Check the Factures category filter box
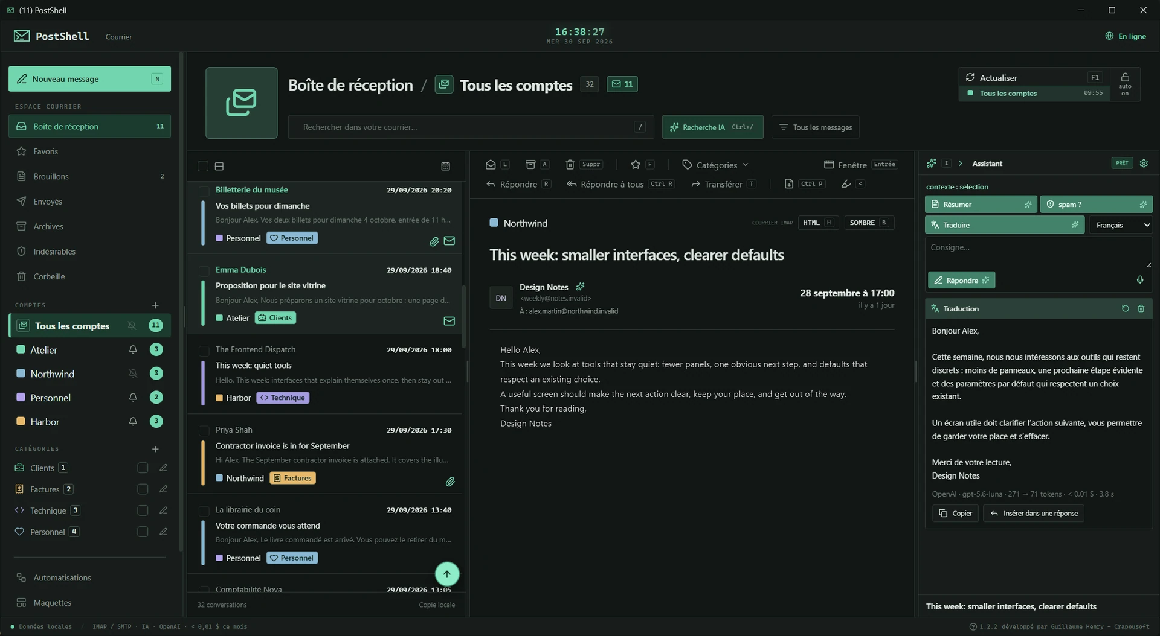This screenshot has width=1160, height=636. click(x=143, y=489)
